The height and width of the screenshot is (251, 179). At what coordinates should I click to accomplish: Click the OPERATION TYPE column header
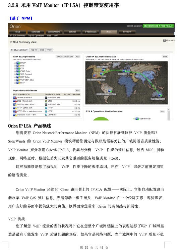click(53, 94)
